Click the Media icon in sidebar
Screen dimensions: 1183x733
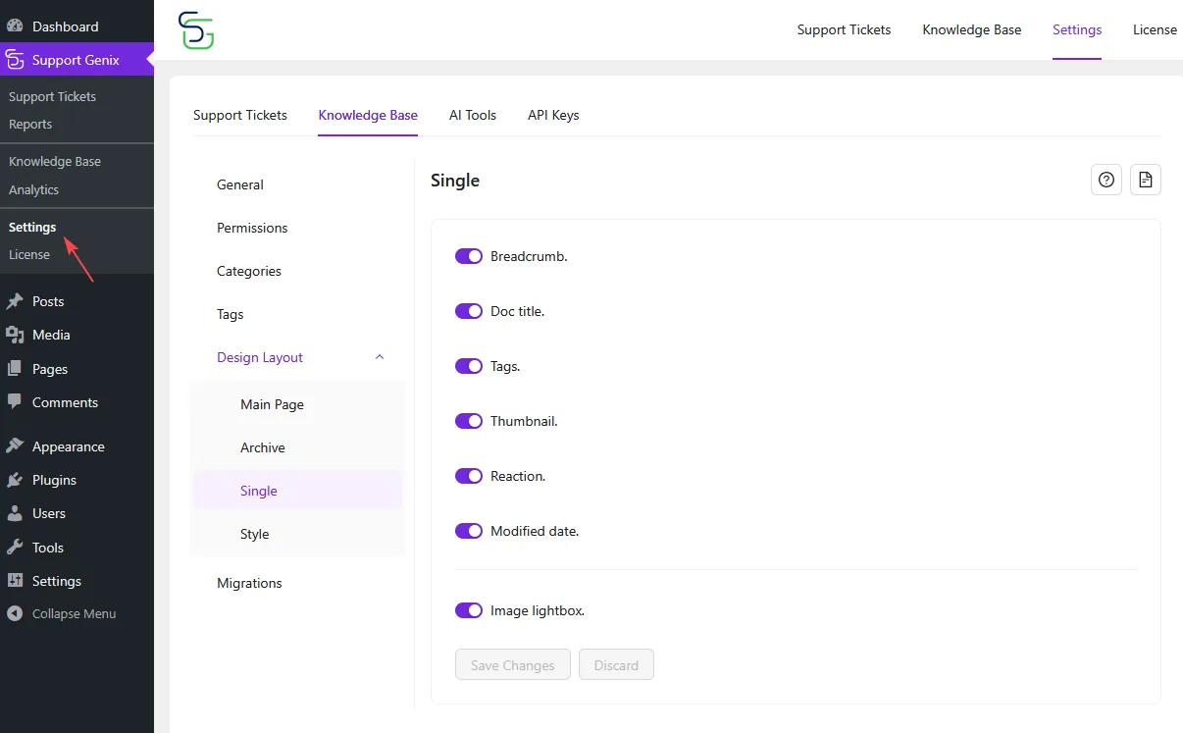[14, 335]
